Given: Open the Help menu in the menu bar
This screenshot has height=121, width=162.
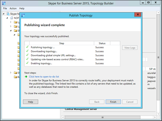Looking at the screenshot, I should pos(22,9).
